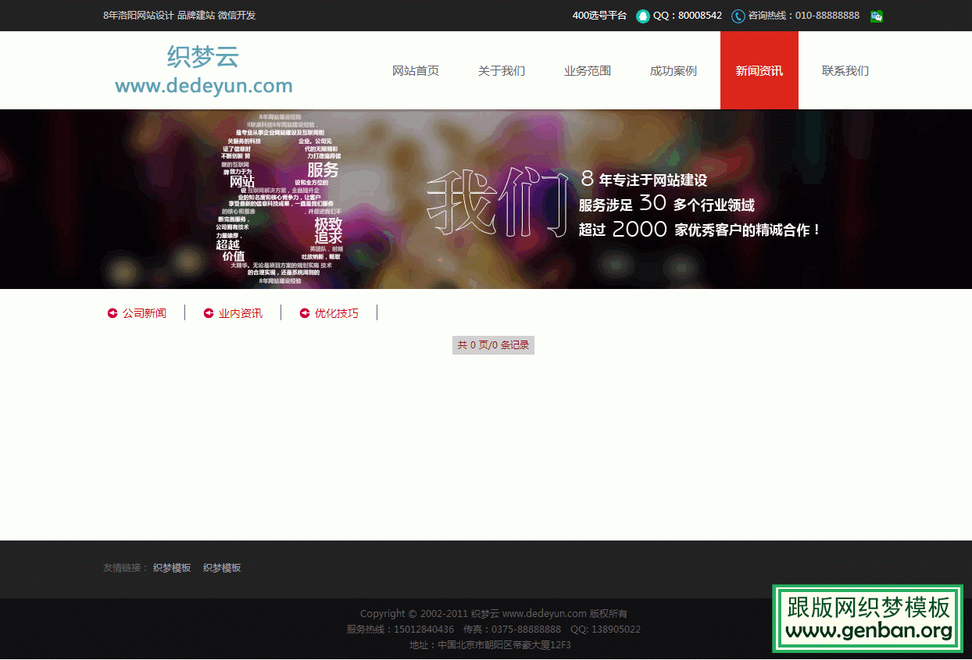Select the 成功案例 navigation item
Image resolution: width=972 pixels, height=660 pixels.
[x=673, y=70]
